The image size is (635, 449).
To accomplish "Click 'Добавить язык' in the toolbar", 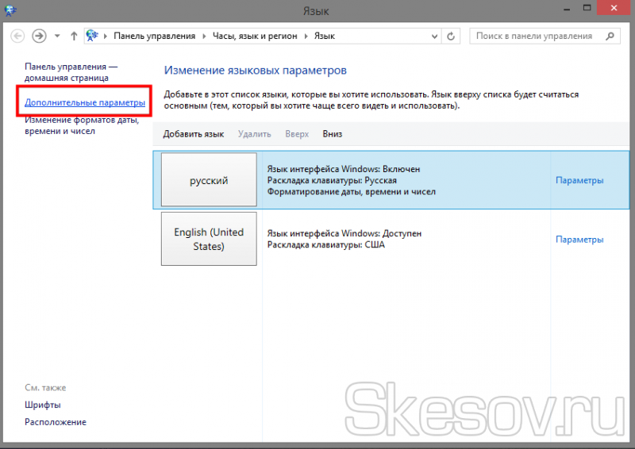I will point(193,134).
